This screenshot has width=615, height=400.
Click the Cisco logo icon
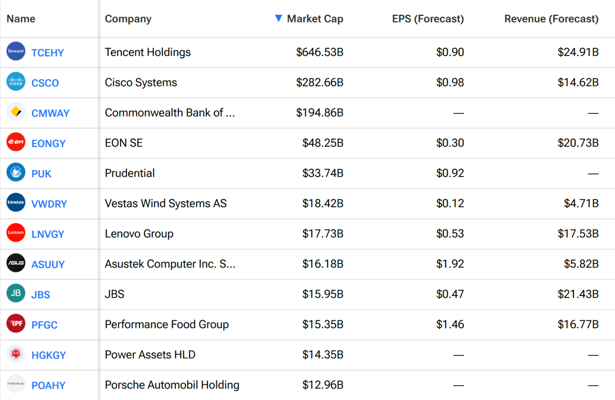point(16,81)
